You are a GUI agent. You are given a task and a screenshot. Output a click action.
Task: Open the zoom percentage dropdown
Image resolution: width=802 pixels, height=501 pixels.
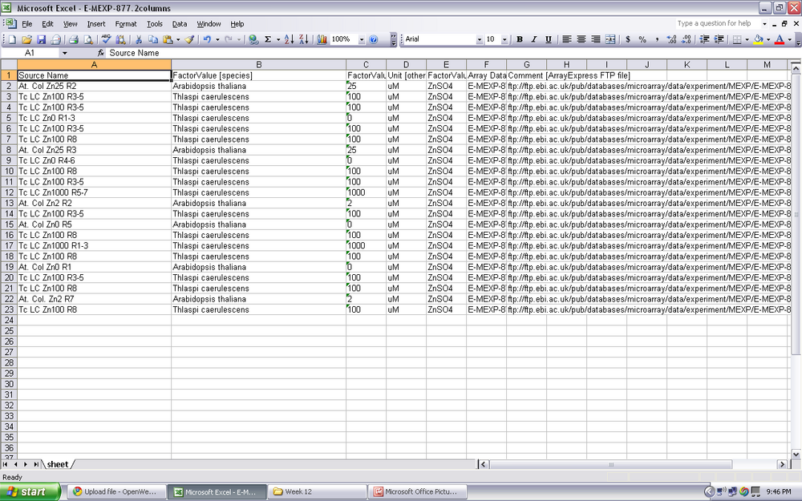click(362, 39)
